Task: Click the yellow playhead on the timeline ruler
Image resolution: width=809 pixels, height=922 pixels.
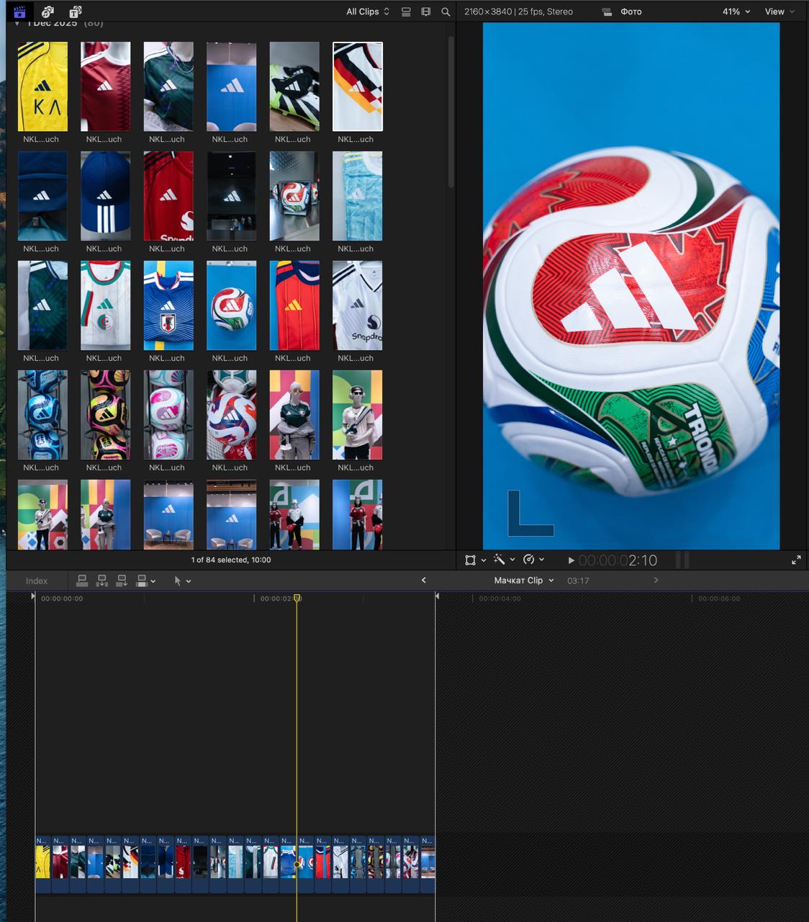Action: [x=297, y=599]
